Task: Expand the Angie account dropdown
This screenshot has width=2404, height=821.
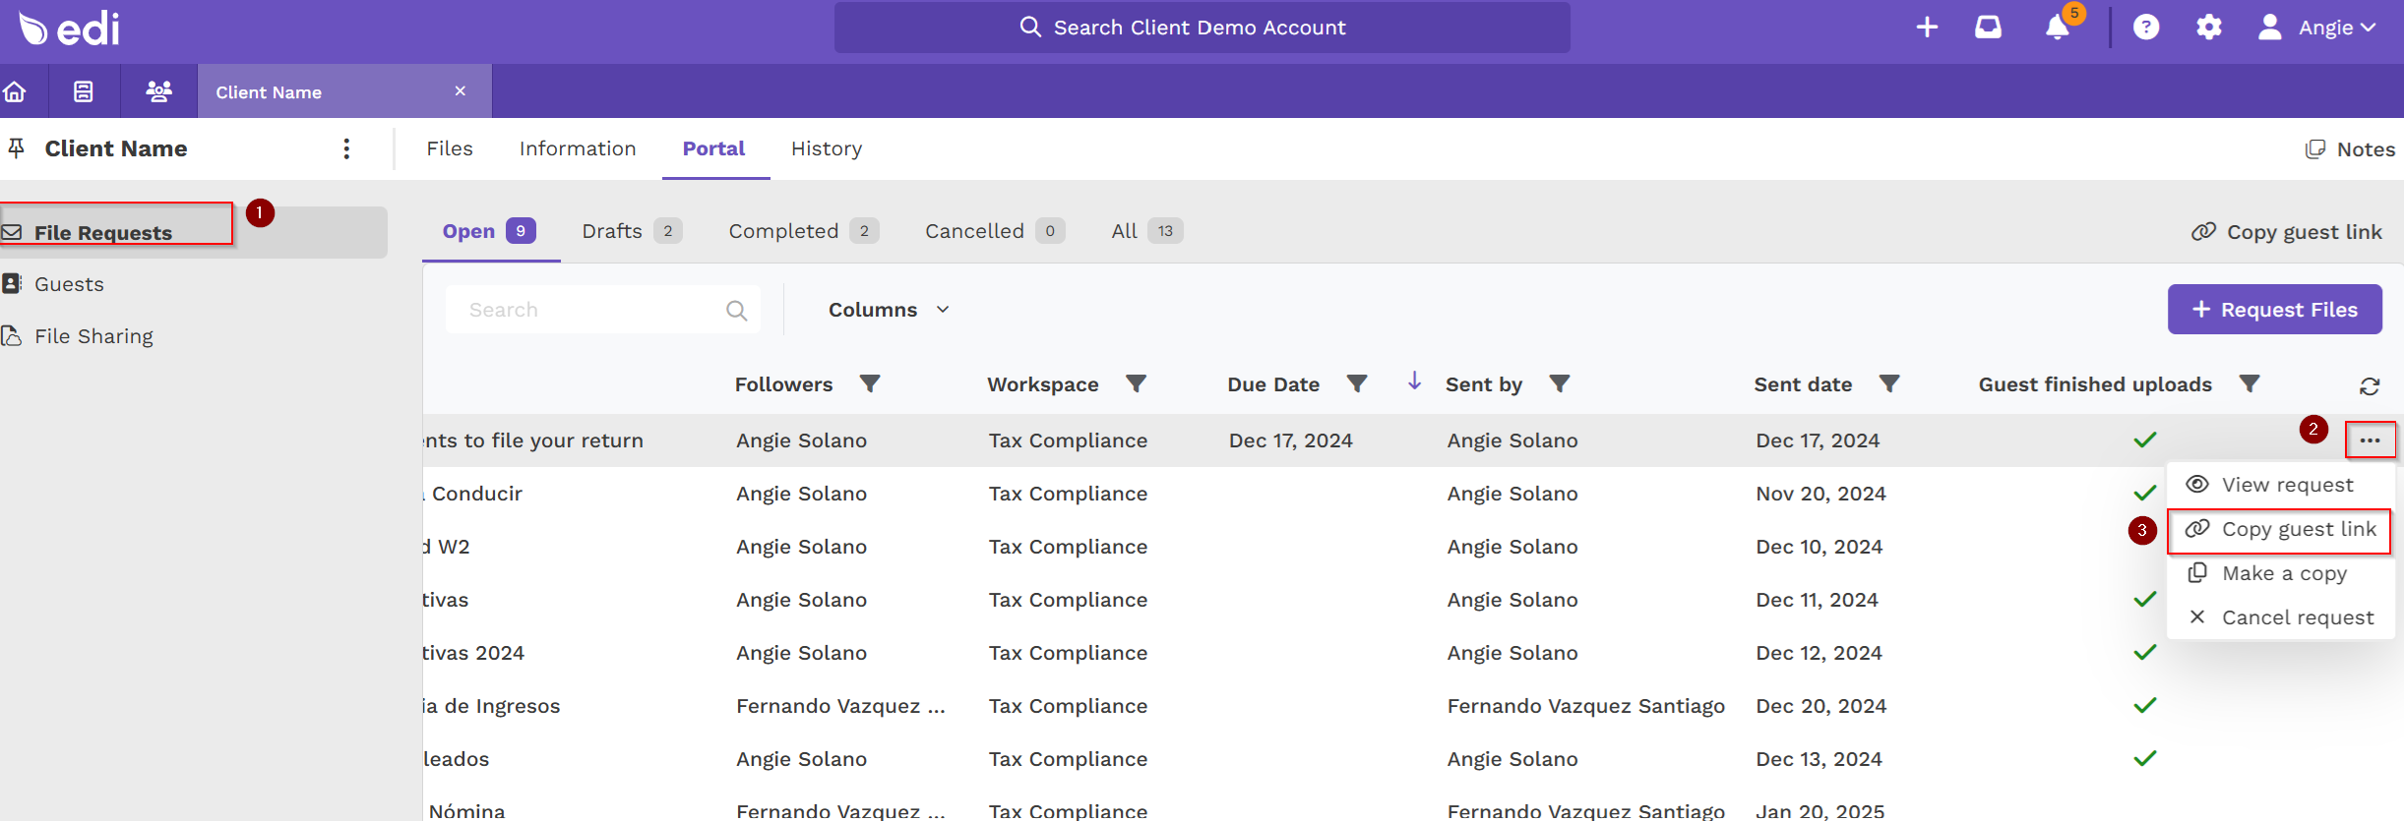Action: point(2338,28)
